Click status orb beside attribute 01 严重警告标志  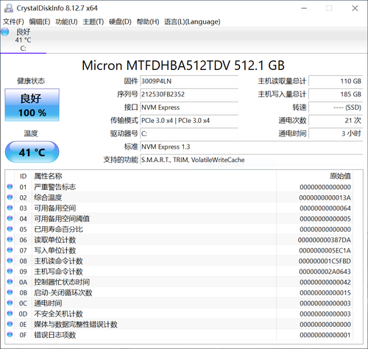10,187
